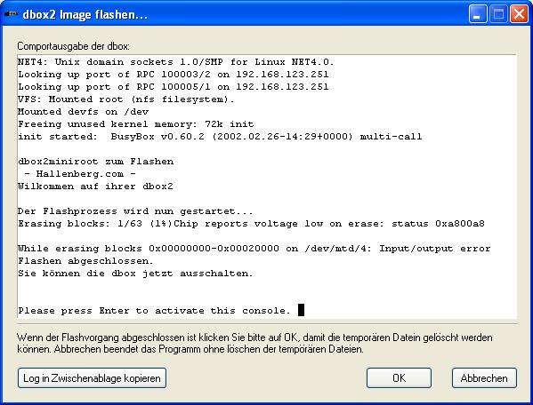533x405 pixels.
Task: Click the Flashen abgeschlossen line in log
Action: pos(85,261)
